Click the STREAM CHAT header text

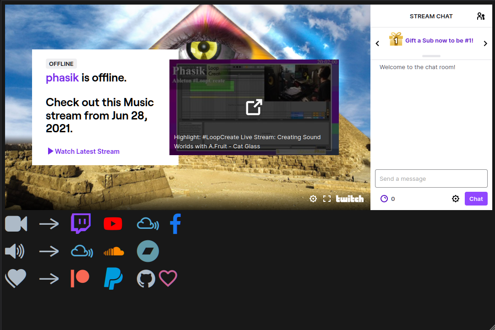431,16
